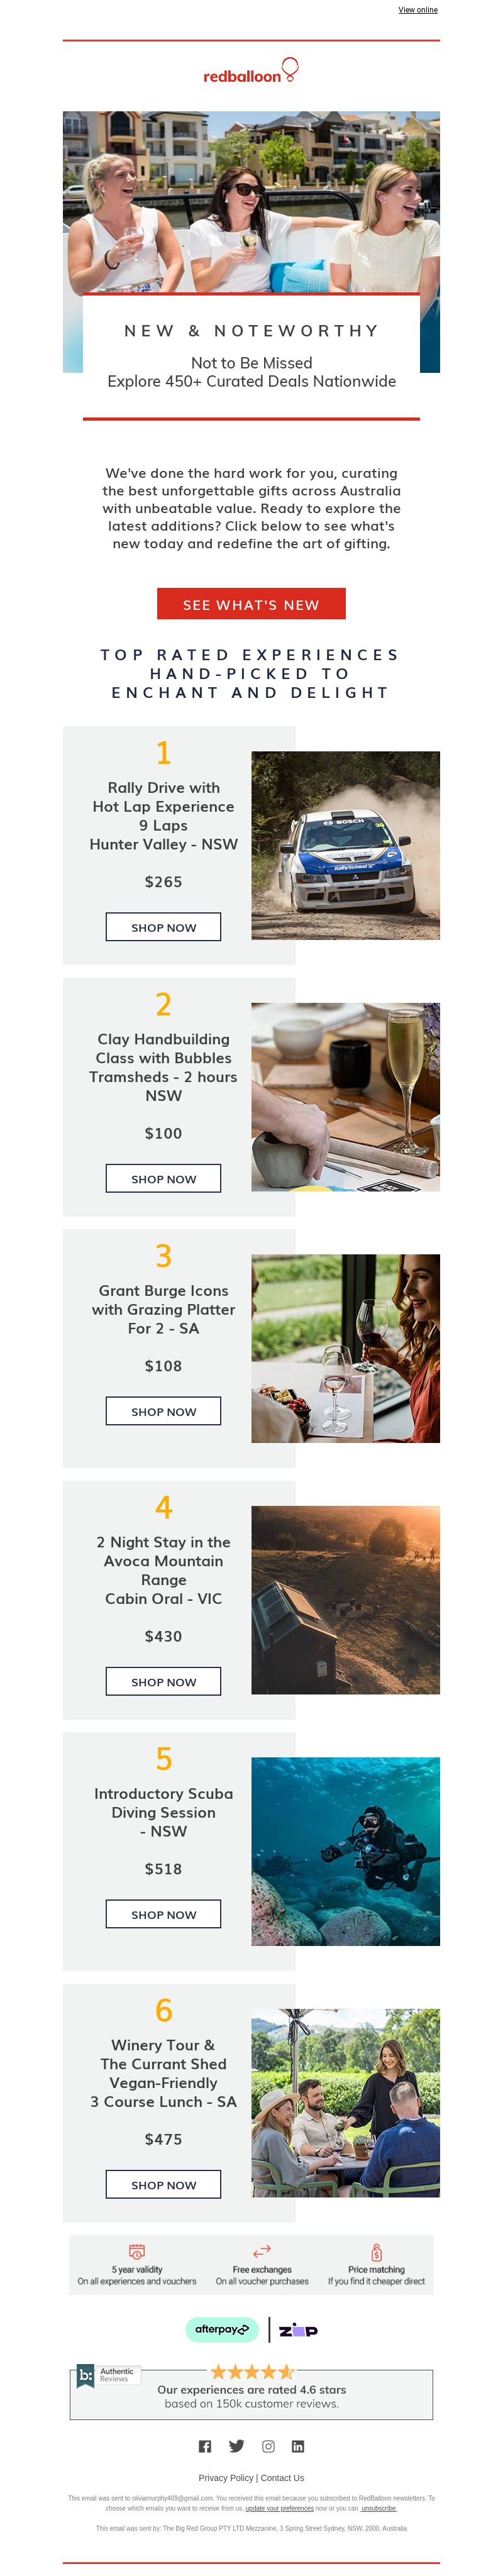
Task: Click the Price matching tag icon
Action: point(376,2252)
